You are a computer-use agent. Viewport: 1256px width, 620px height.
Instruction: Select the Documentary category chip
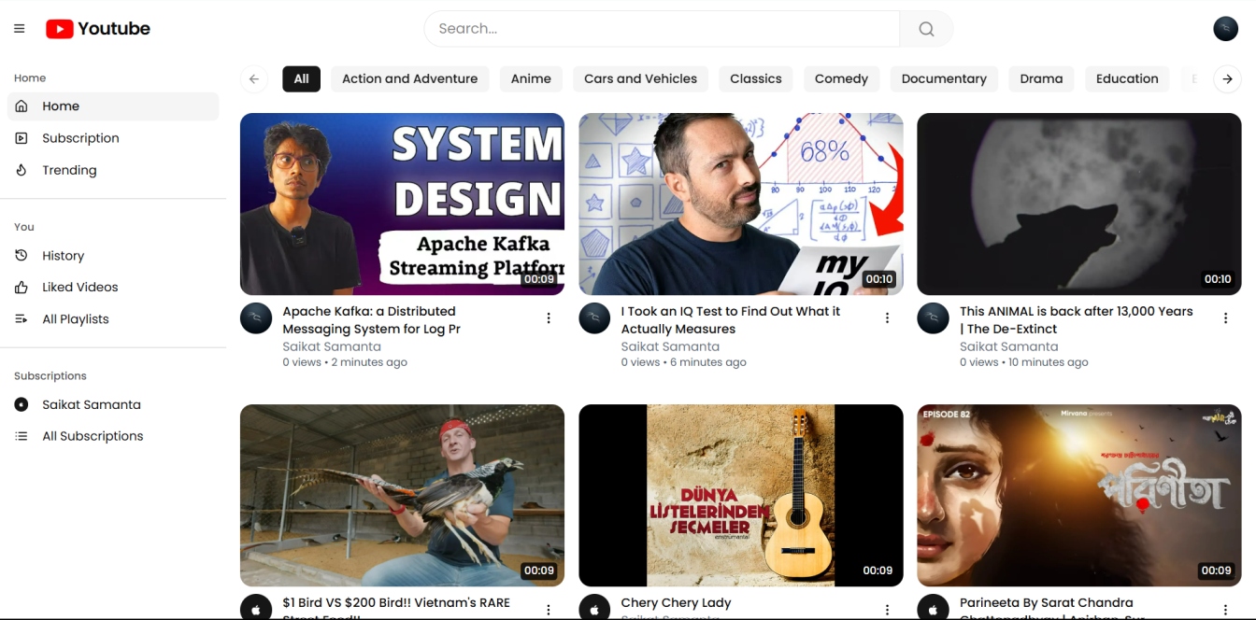[944, 78]
